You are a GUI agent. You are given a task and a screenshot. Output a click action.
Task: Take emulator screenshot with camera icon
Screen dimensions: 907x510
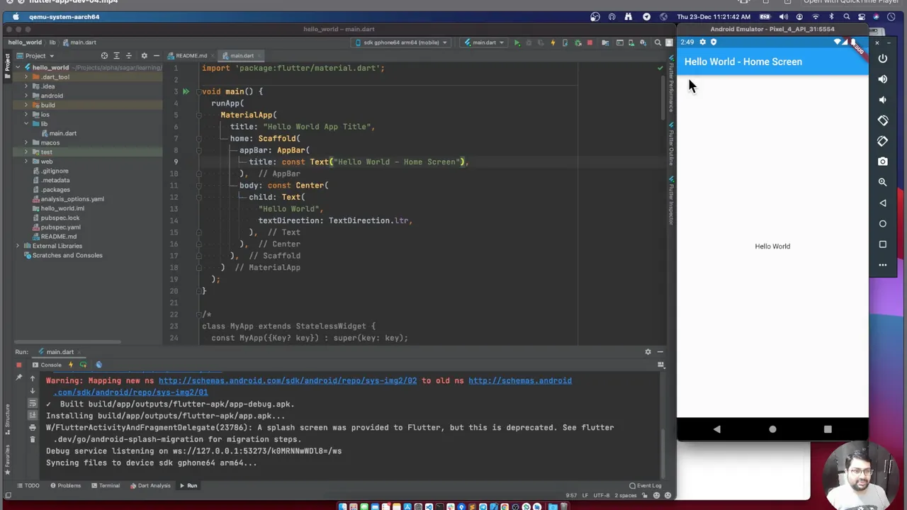click(x=883, y=161)
